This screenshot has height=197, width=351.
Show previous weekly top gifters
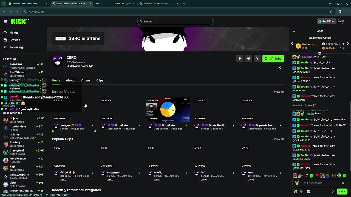coord(292,44)
